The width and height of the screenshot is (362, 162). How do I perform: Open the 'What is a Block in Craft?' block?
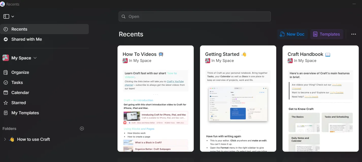[155, 143]
